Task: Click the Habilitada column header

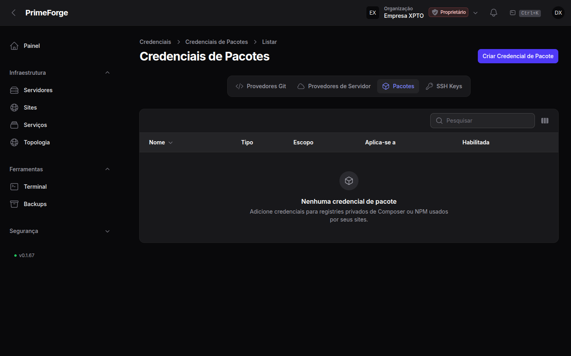Action: click(476, 142)
